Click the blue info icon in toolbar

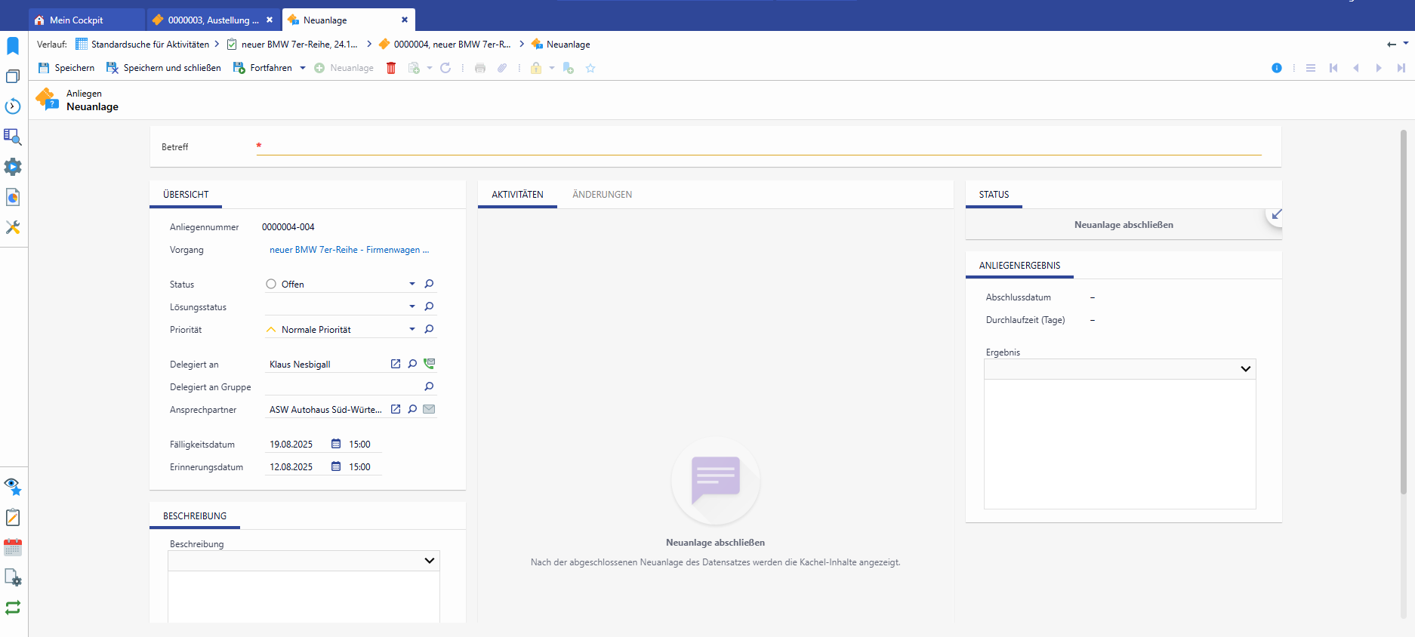[1277, 68]
